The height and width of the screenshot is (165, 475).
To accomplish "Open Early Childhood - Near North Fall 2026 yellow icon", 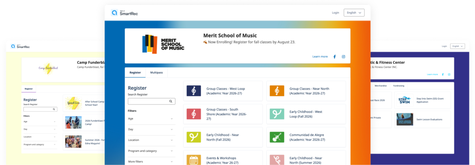I will click(x=194, y=137).
